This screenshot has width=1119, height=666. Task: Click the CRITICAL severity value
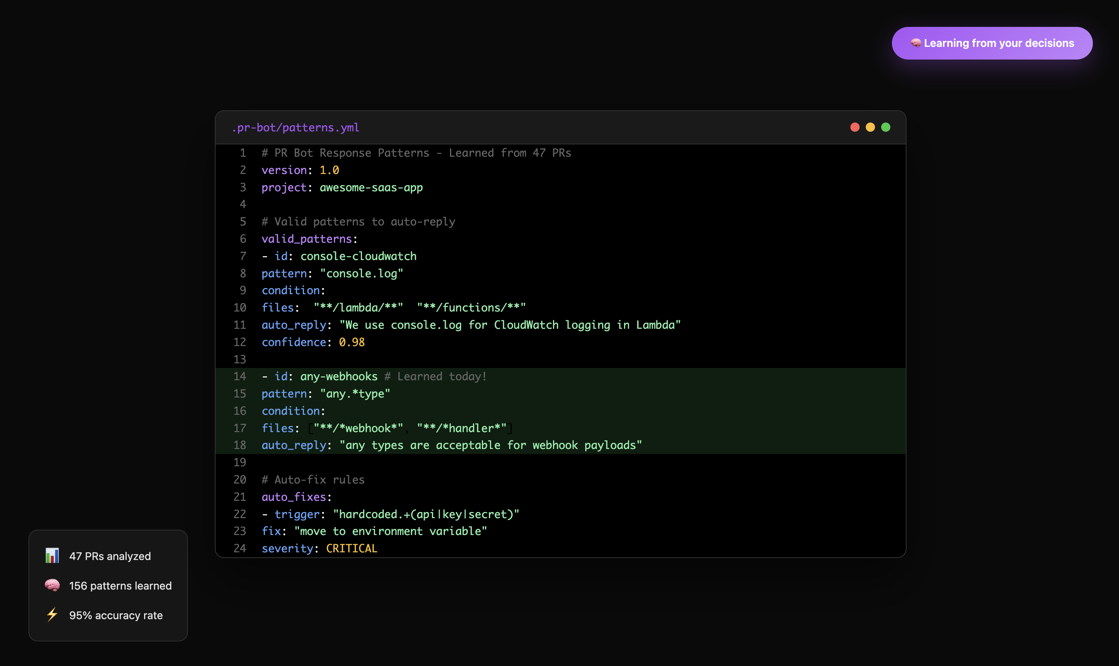[x=352, y=548]
